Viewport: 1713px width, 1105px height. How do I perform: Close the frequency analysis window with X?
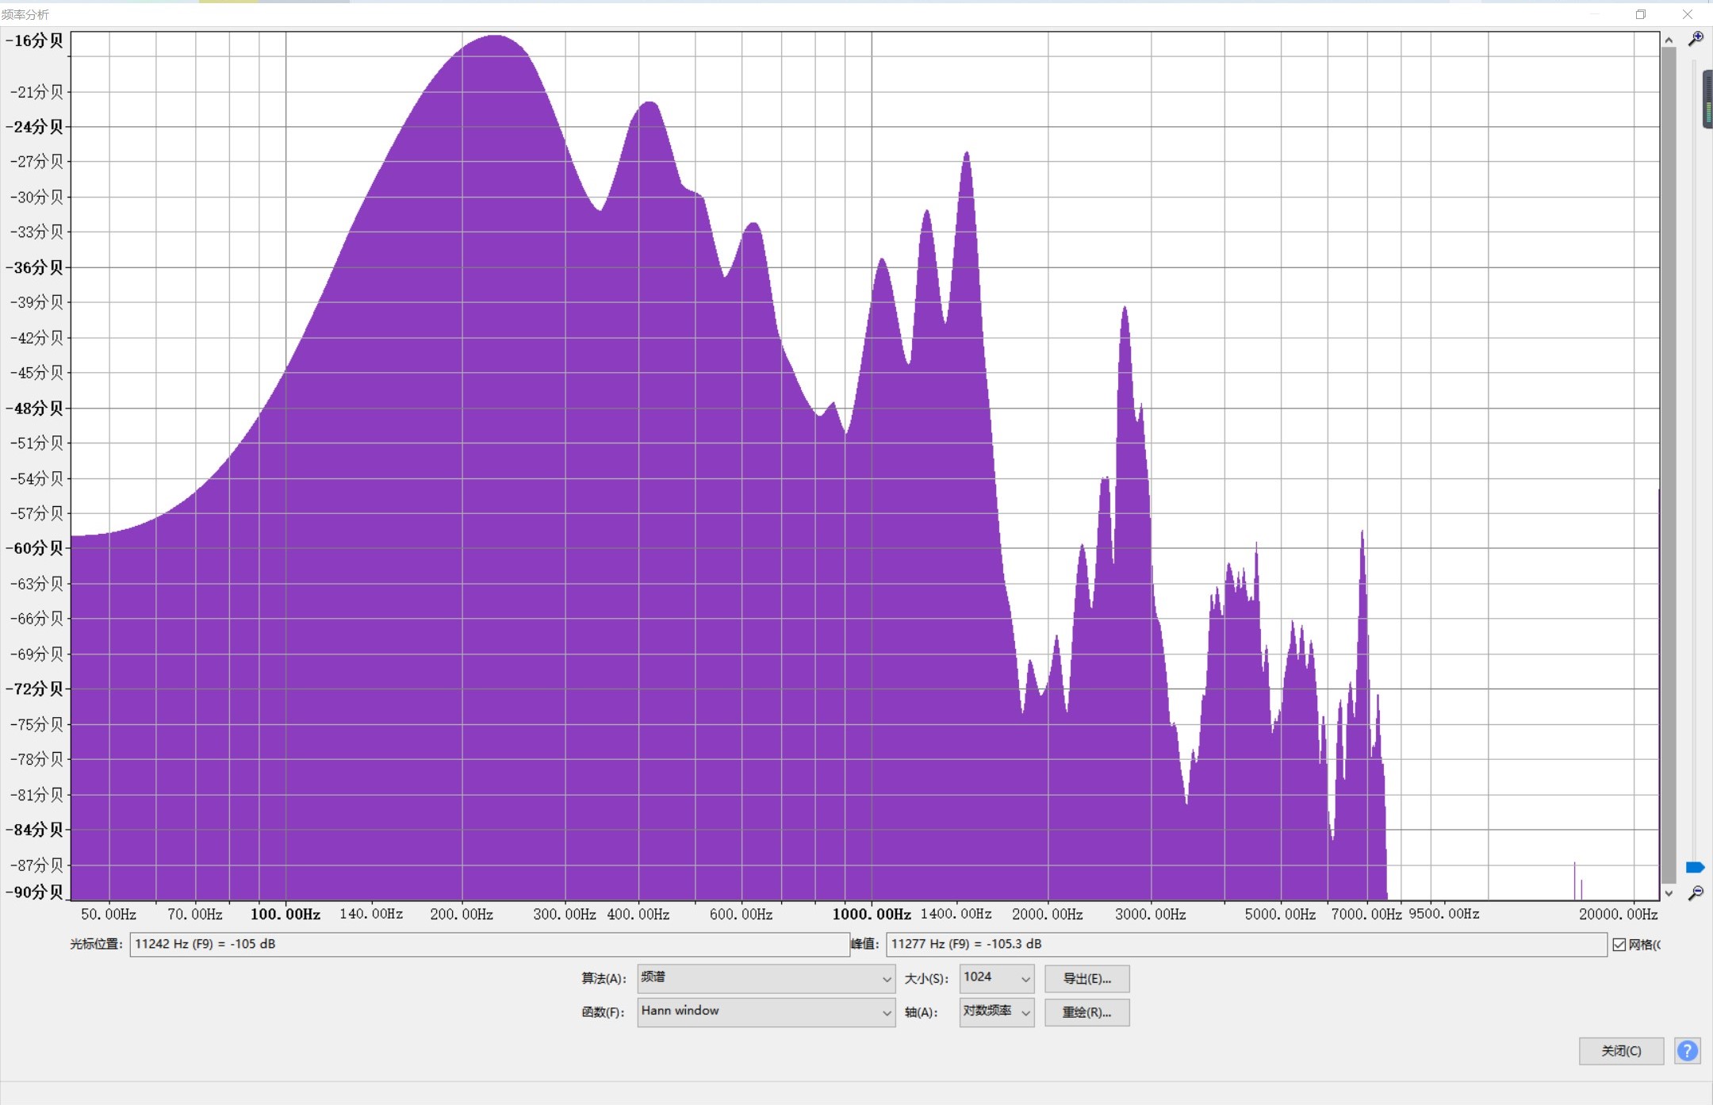click(x=1687, y=14)
